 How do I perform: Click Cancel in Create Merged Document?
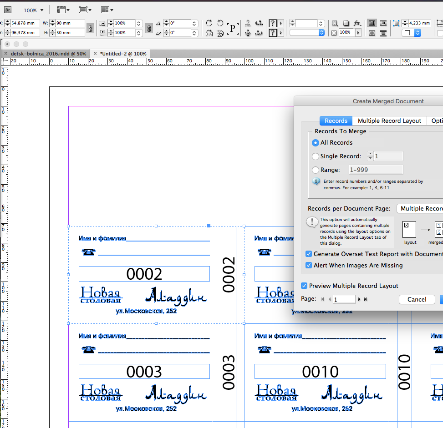pos(417,300)
